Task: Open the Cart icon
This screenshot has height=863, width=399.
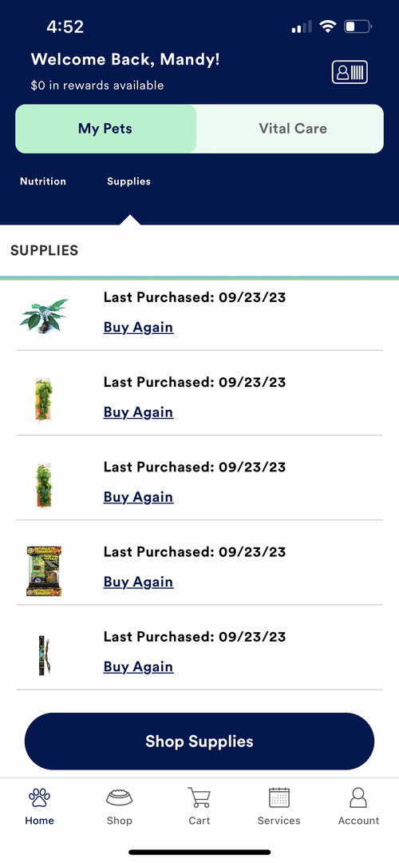Action: [199, 797]
